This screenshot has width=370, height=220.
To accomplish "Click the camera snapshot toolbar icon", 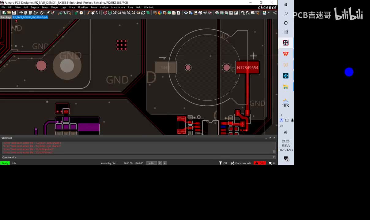I will [x=253, y=13].
